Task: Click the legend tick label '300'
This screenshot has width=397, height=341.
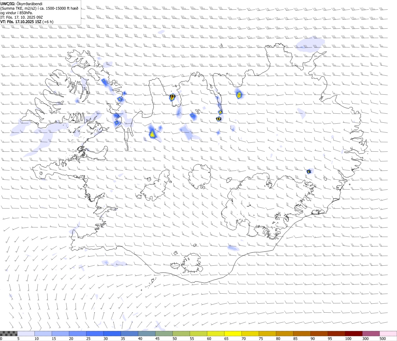Action: point(365,339)
